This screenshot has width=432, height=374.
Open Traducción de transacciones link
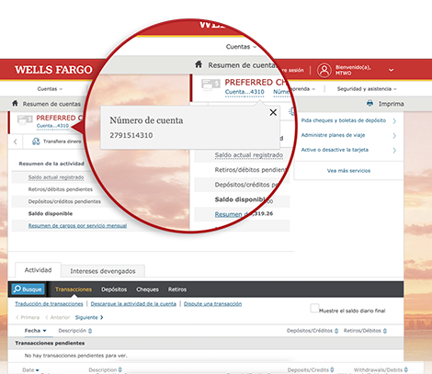pos(49,304)
